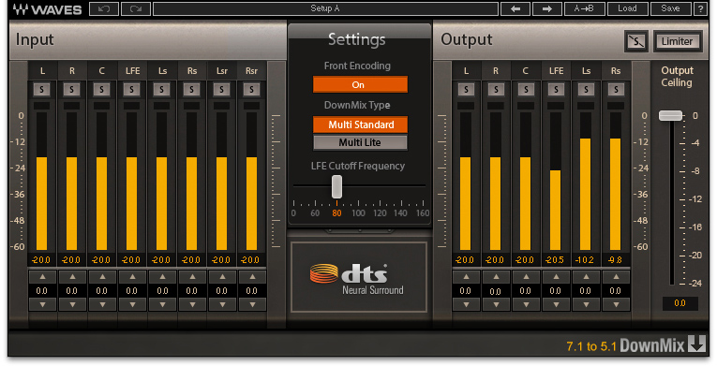The height and width of the screenshot is (366, 717).
Task: Click the Output Ceiling 0.0 value field
Action: (680, 303)
